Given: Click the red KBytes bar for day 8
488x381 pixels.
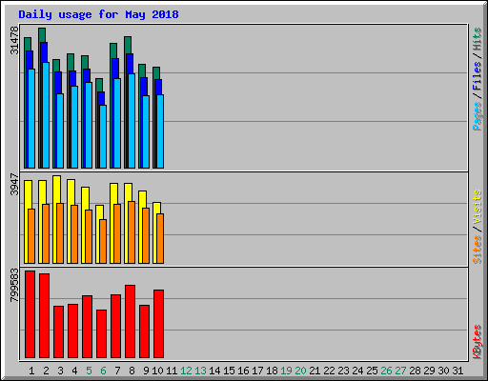Looking at the screenshot, I should pos(130,321).
